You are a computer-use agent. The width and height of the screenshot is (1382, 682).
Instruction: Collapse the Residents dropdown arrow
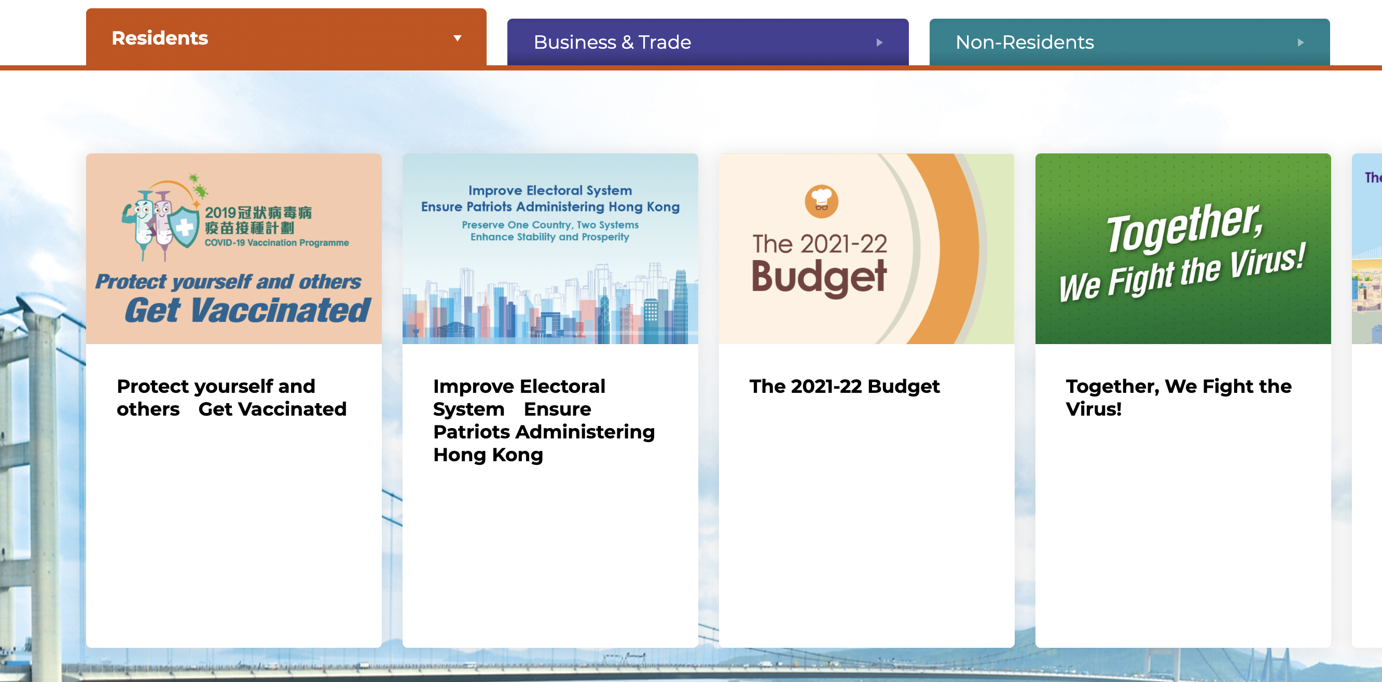pos(457,38)
